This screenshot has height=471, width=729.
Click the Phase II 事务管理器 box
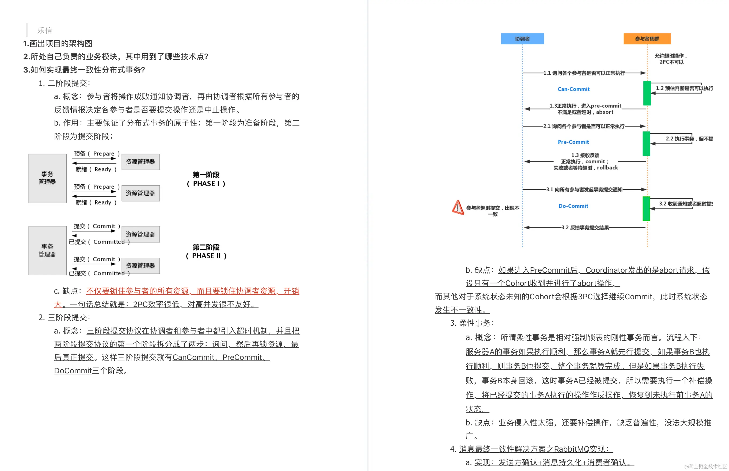pyautogui.click(x=47, y=250)
